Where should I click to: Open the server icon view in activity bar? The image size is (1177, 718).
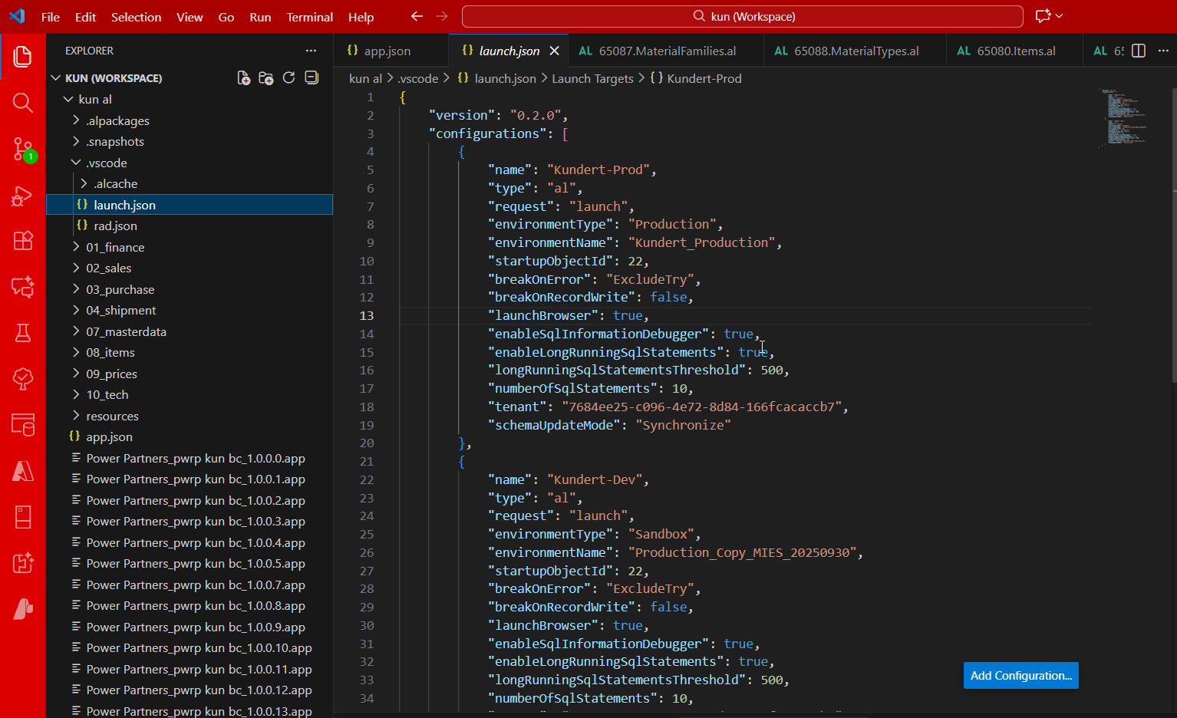pyautogui.click(x=23, y=517)
